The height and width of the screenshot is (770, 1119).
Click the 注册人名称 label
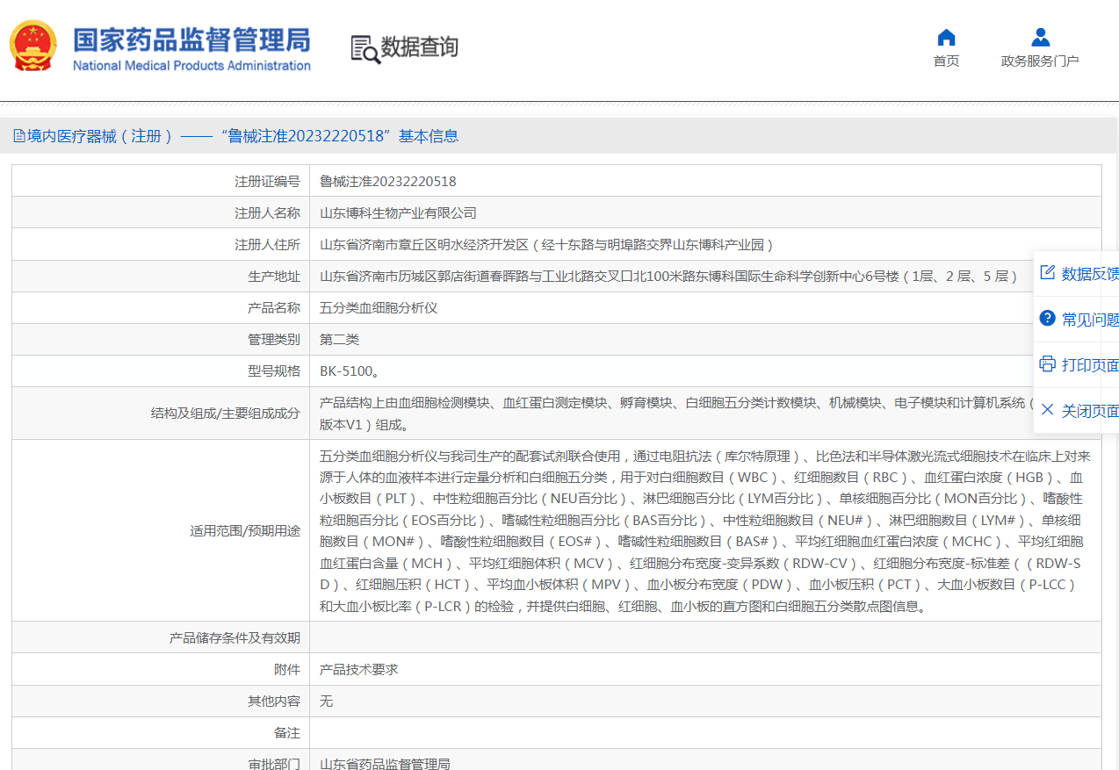267,213
